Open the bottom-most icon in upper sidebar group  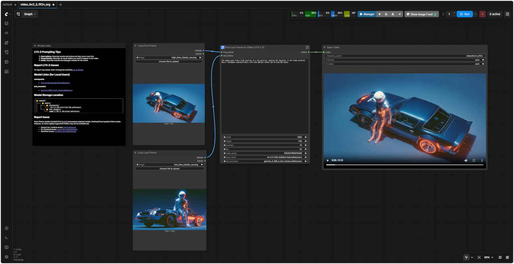coord(6,71)
